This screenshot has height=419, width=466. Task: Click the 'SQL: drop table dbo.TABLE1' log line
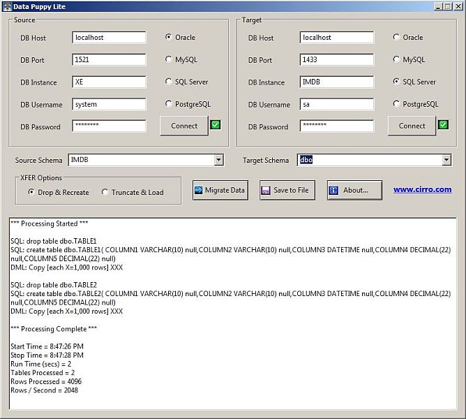coord(54,241)
